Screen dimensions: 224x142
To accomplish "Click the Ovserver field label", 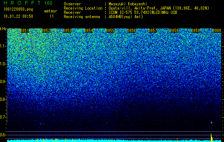I will pyautogui.click(x=72, y=4).
